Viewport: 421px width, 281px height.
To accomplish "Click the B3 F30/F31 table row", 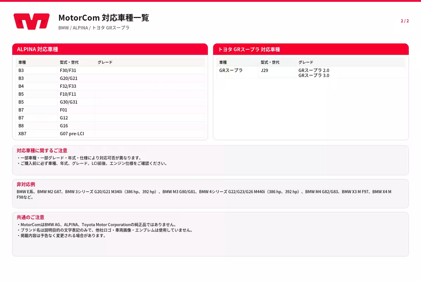I will [110, 70].
